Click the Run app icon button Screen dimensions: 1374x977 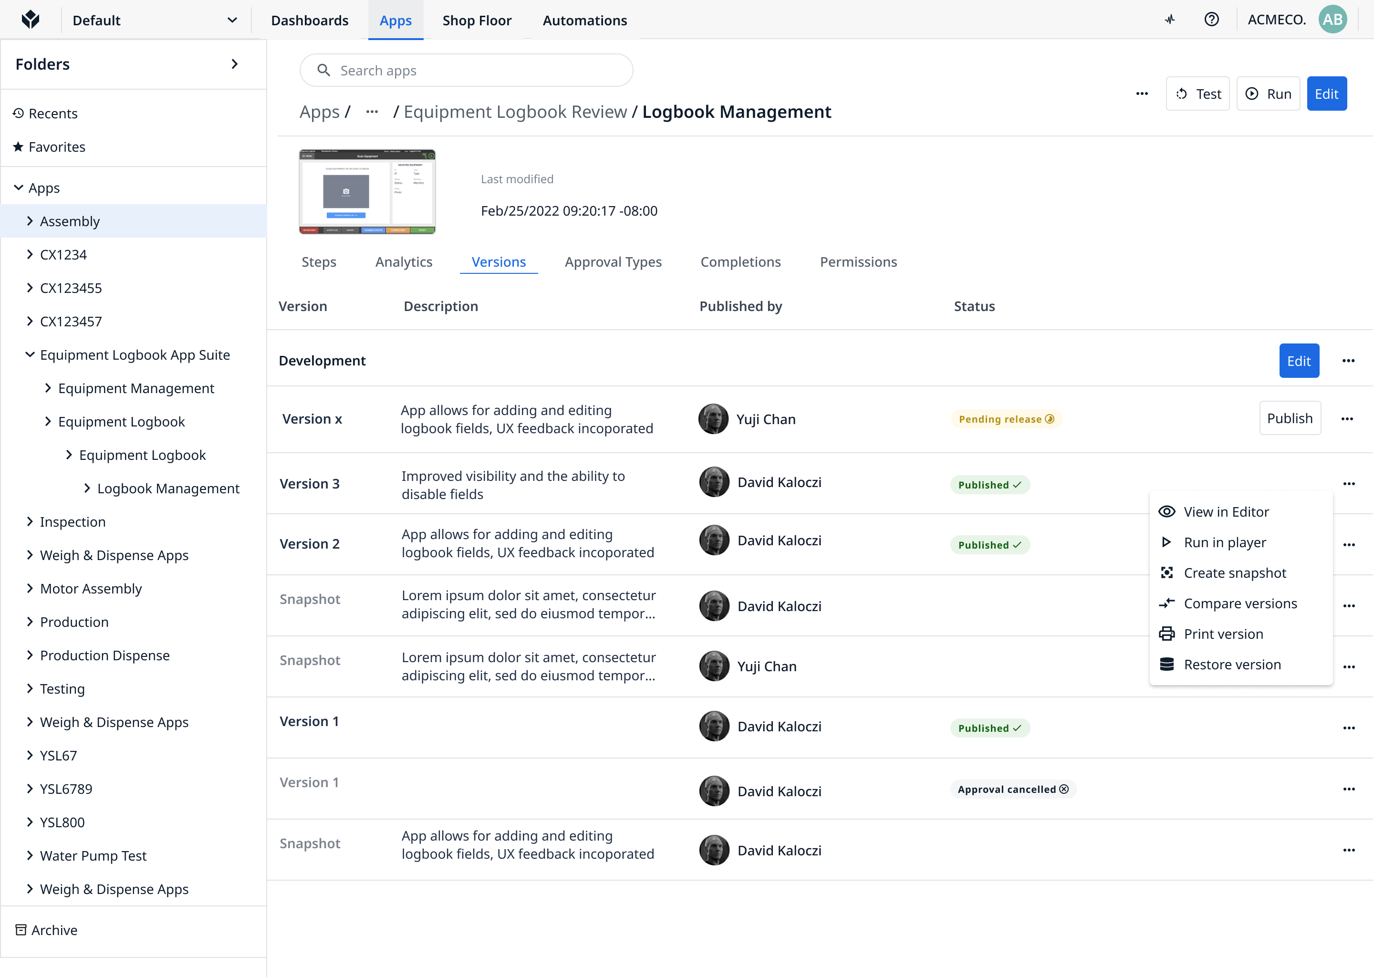[1251, 94]
